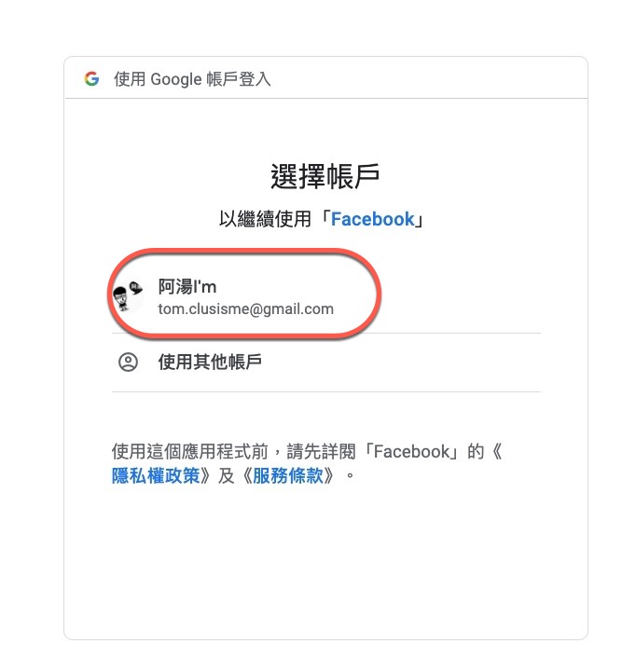The width and height of the screenshot is (622, 657).
Task: Click the 使用其他帳戶 row's blank right side
Action: tap(401, 363)
